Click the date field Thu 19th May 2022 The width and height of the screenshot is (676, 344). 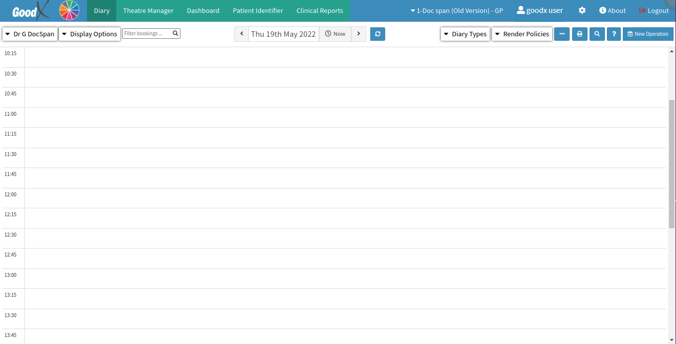[283, 34]
